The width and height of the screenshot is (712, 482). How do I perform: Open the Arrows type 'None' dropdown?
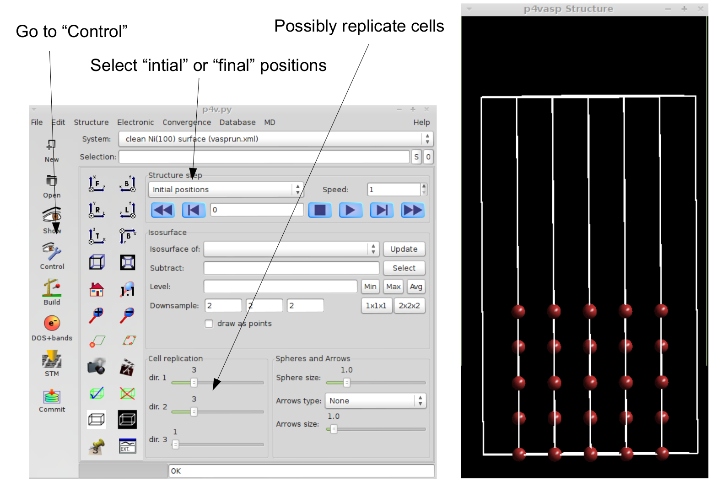pos(375,401)
